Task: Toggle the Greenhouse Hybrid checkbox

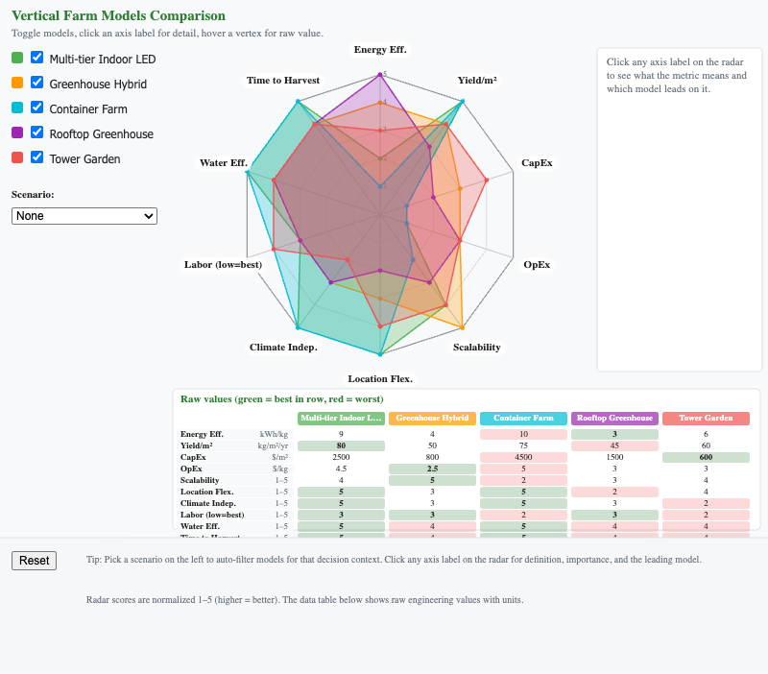Action: pyautogui.click(x=36, y=83)
